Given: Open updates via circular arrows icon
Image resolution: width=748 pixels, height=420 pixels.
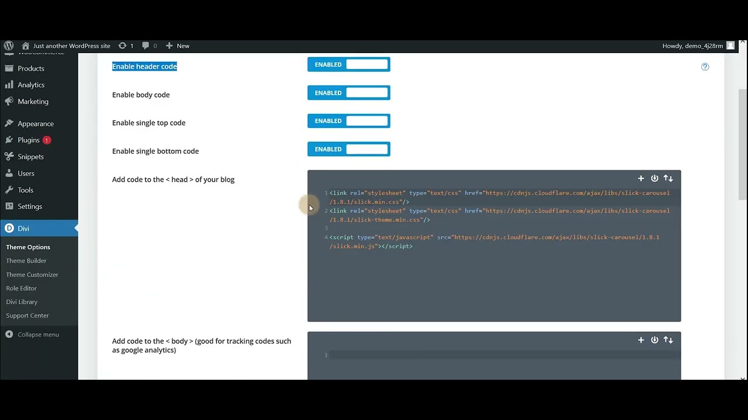Looking at the screenshot, I should point(122,45).
